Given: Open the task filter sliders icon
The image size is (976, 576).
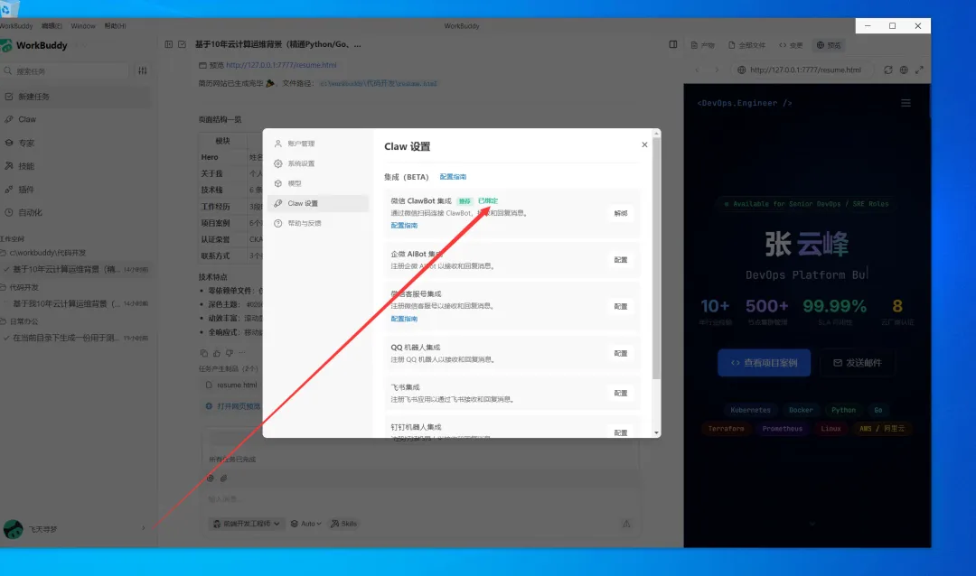Looking at the screenshot, I should point(143,71).
